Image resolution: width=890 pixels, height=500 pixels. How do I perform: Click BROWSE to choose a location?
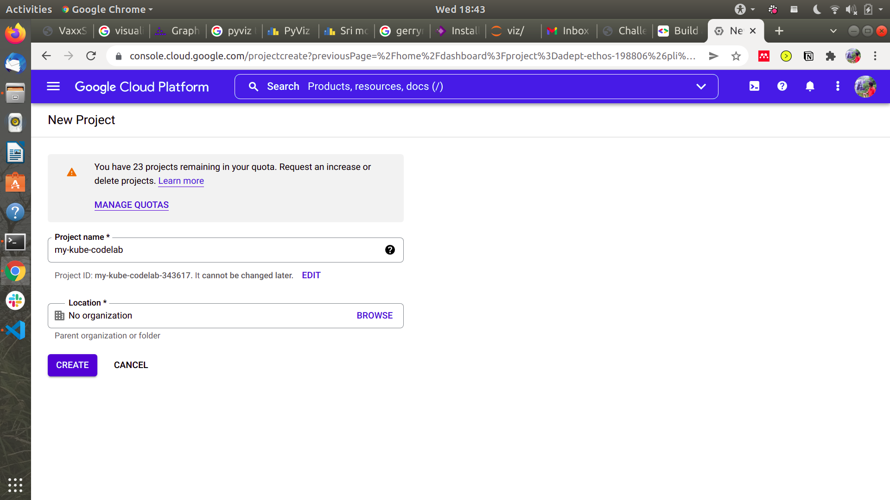coord(375,316)
